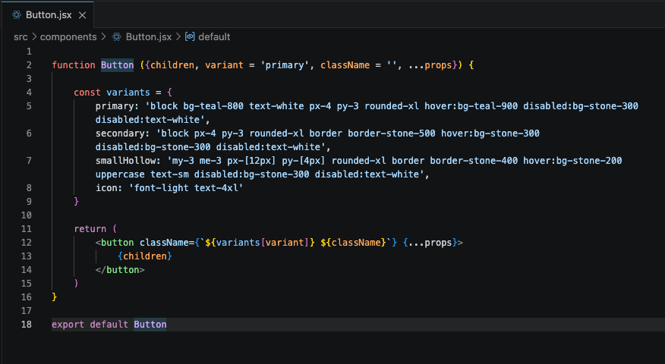Click 'hover:bg-teal-900' on line 5

(x=471, y=106)
